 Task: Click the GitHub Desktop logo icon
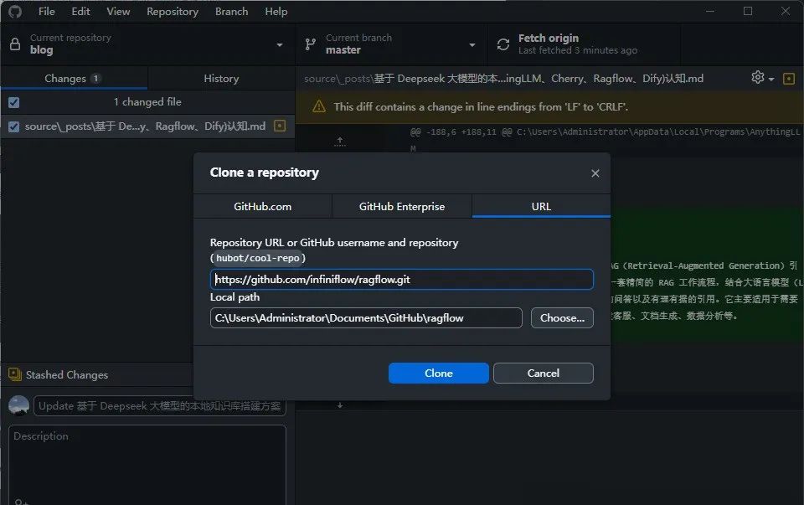click(15, 11)
